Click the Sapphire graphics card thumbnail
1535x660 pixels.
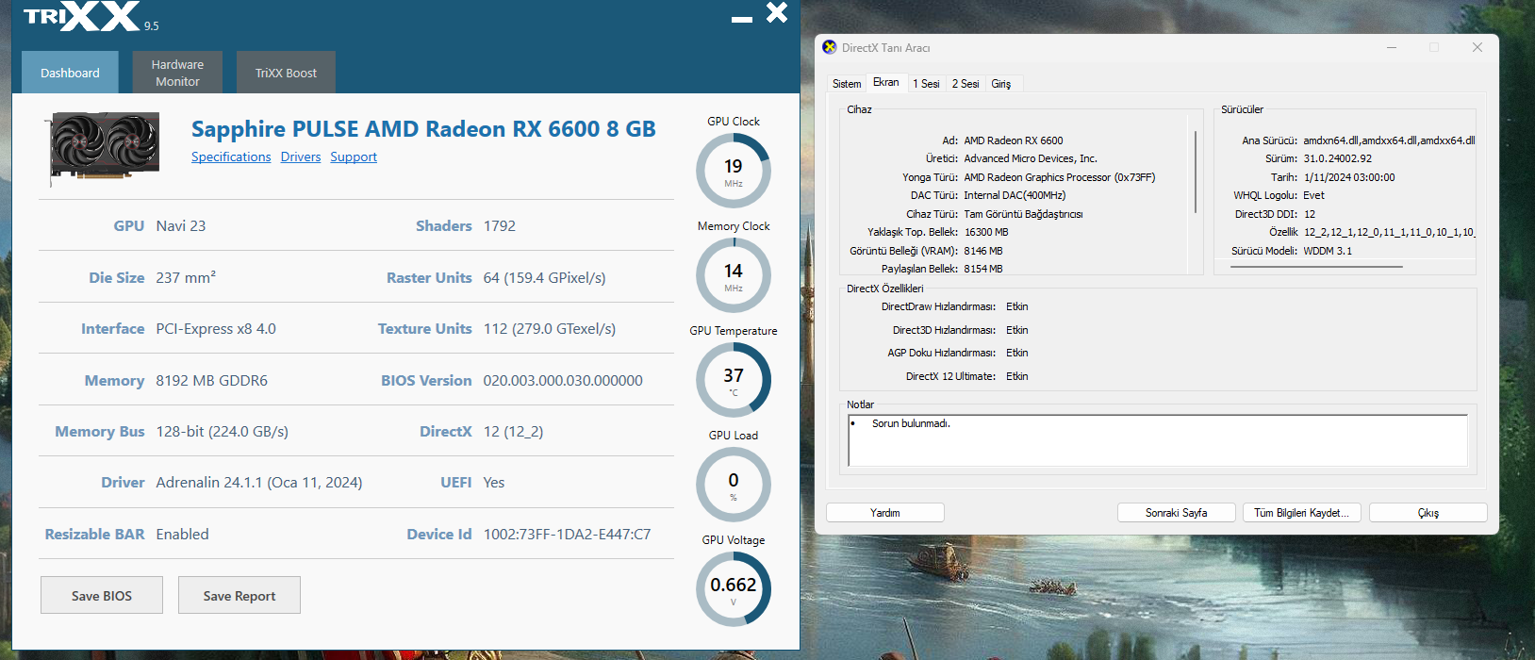pos(103,148)
